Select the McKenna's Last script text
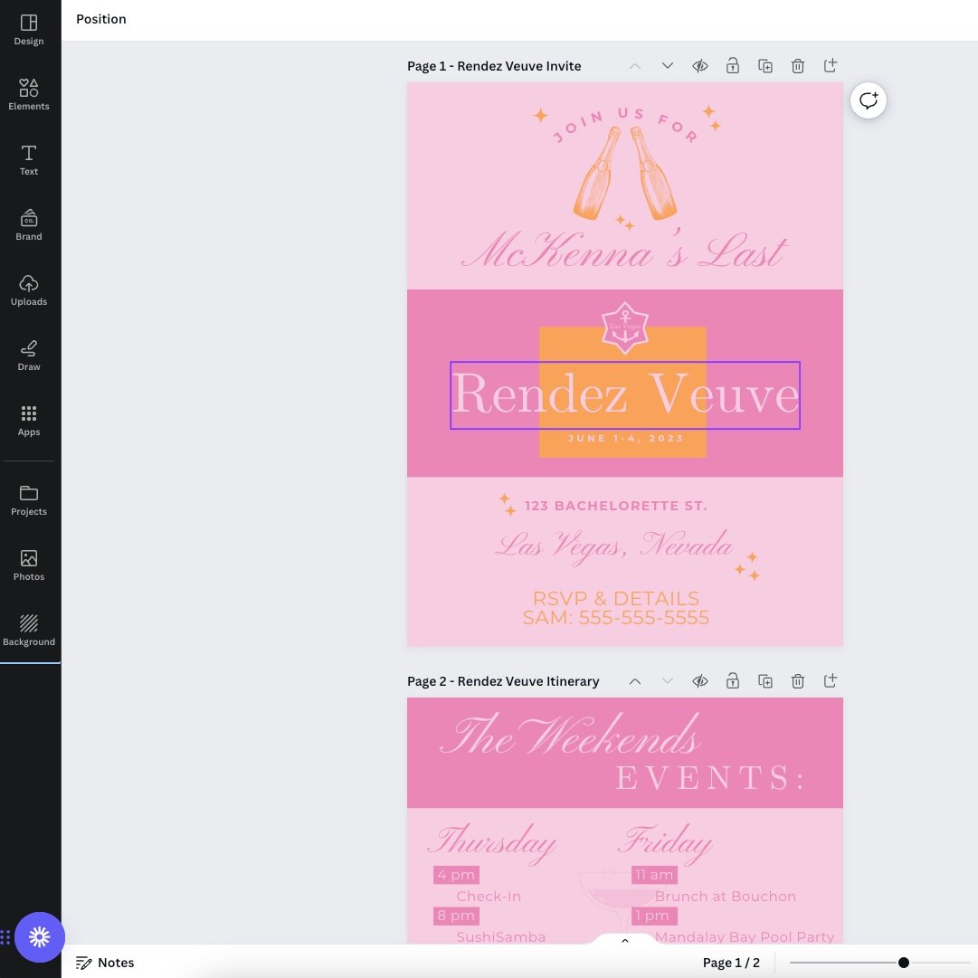This screenshot has width=978, height=978. tap(624, 251)
